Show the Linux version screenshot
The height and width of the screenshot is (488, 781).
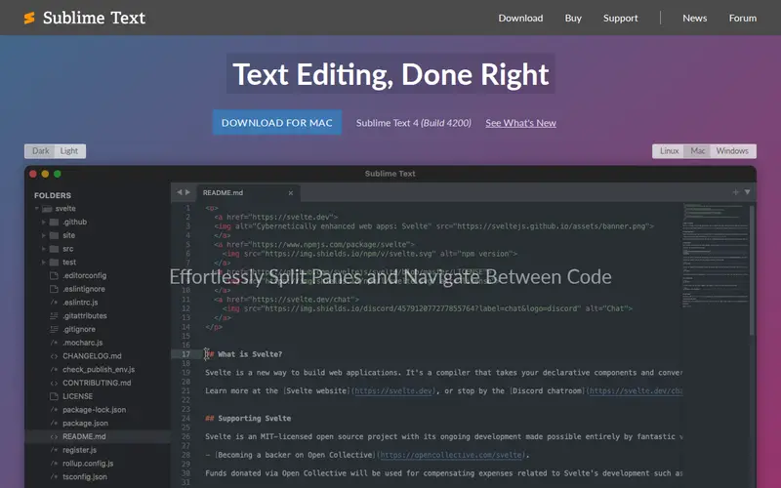click(669, 151)
